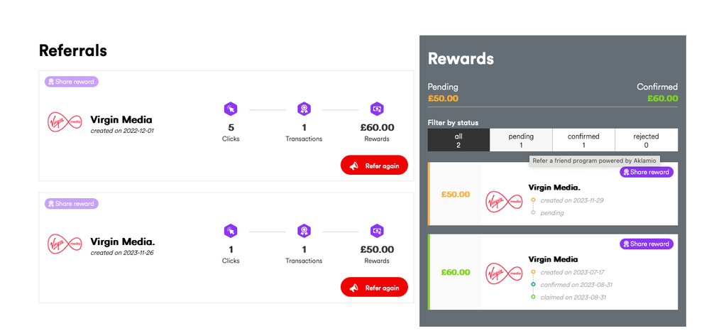
Task: Show rejected rewards filter
Action: (646, 140)
